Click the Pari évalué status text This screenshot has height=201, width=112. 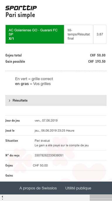[x=42, y=141]
